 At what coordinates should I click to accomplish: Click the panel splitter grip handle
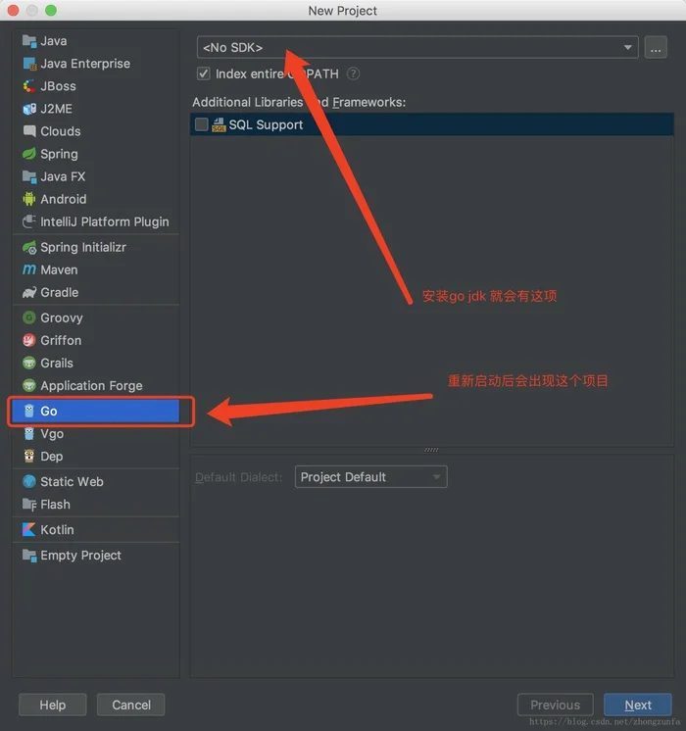(x=431, y=450)
